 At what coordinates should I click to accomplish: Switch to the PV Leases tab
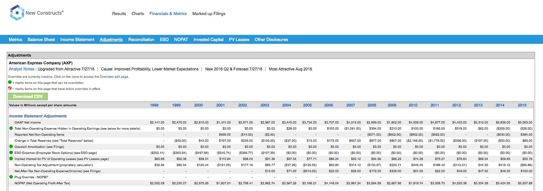point(239,39)
